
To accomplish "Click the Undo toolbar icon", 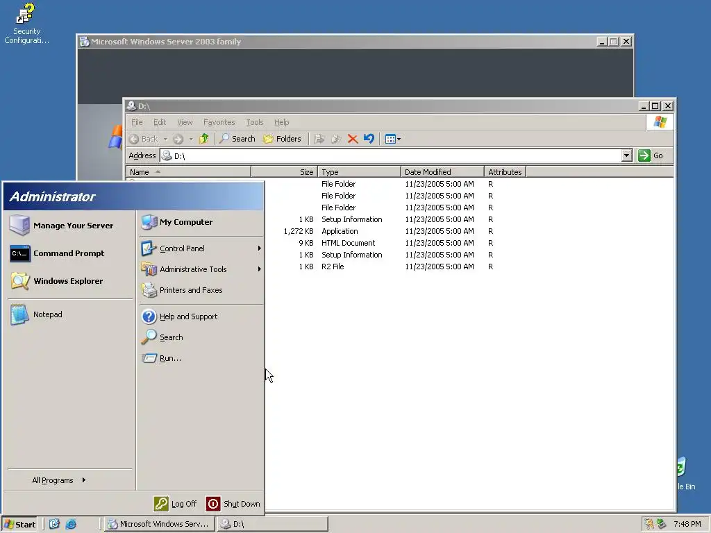I will [369, 139].
